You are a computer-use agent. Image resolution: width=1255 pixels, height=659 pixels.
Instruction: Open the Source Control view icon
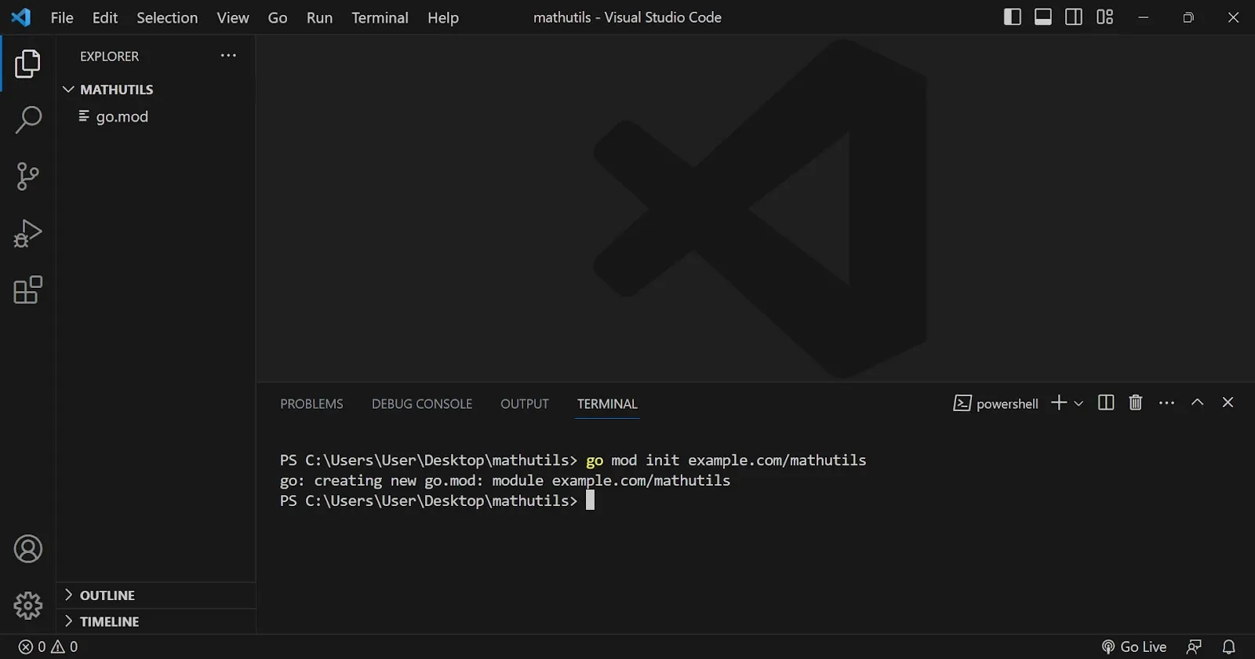(27, 177)
